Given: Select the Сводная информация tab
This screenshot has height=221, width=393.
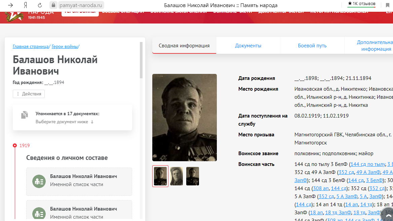Looking at the screenshot, I should tap(184, 46).
